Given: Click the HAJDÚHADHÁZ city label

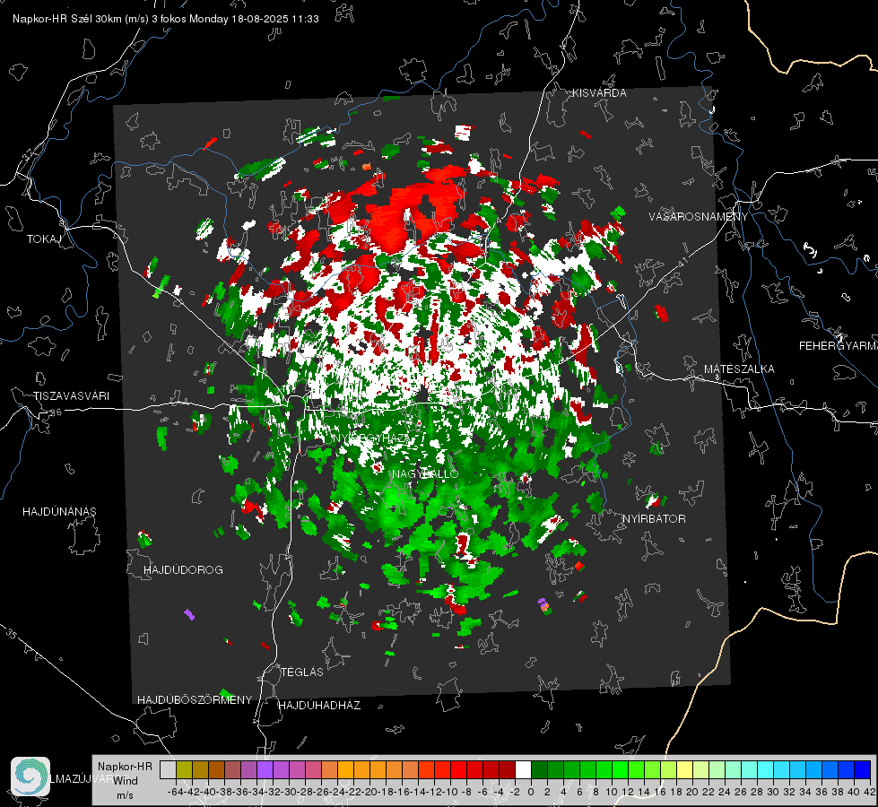Looking at the screenshot, I should 319,705.
